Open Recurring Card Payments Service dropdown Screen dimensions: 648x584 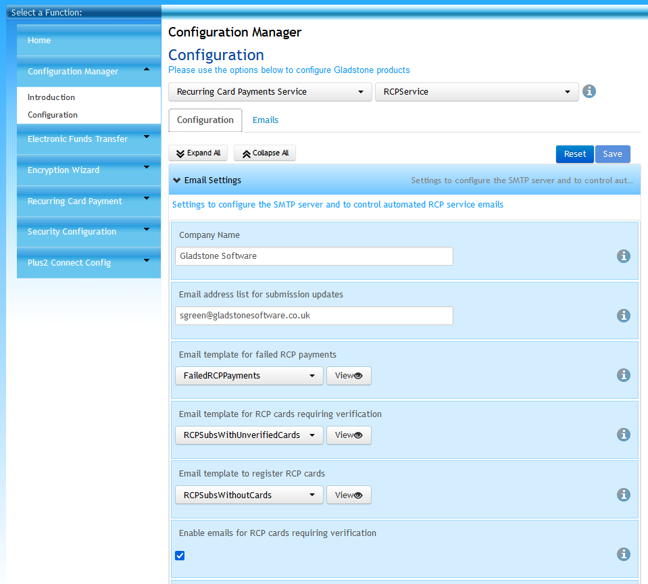pos(270,92)
